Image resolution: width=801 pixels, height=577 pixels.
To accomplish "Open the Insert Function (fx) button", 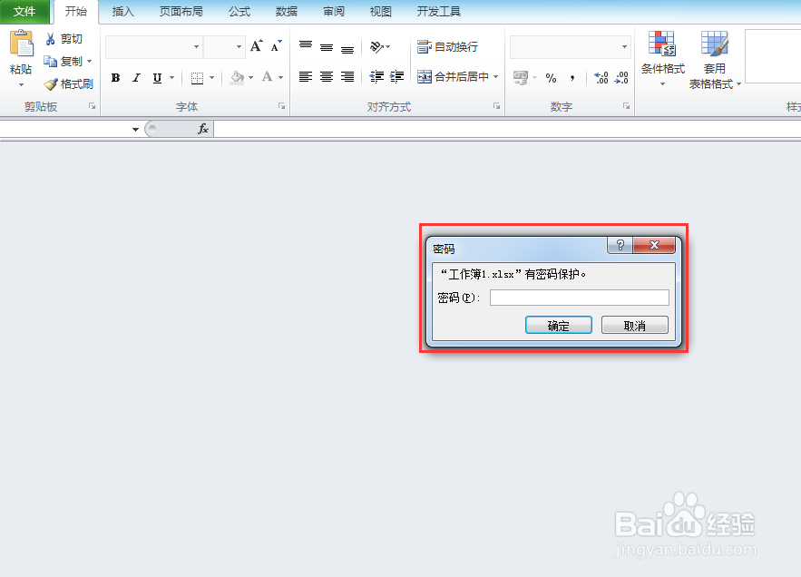I will 202,128.
